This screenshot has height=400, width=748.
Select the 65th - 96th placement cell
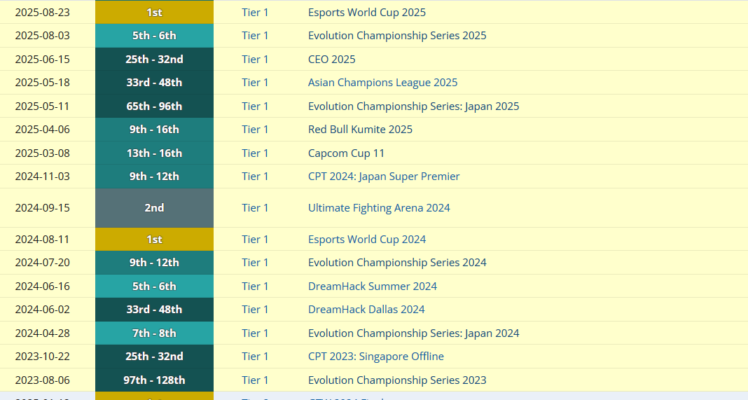click(154, 106)
